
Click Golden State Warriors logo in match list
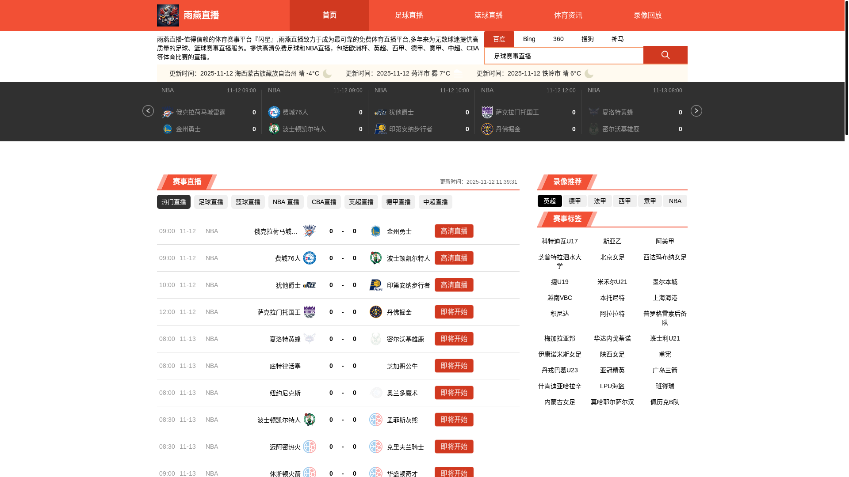pyautogui.click(x=376, y=231)
